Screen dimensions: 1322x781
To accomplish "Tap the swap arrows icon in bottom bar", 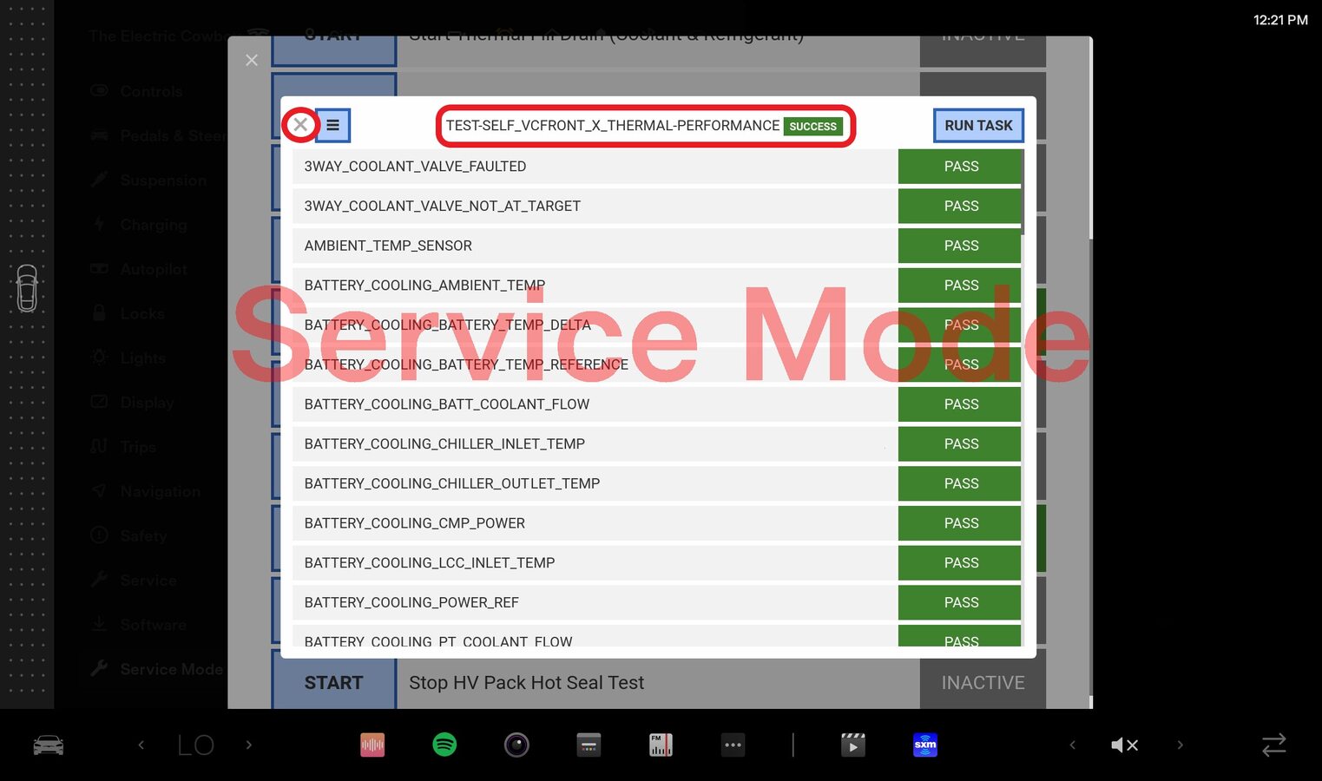I will (1273, 745).
